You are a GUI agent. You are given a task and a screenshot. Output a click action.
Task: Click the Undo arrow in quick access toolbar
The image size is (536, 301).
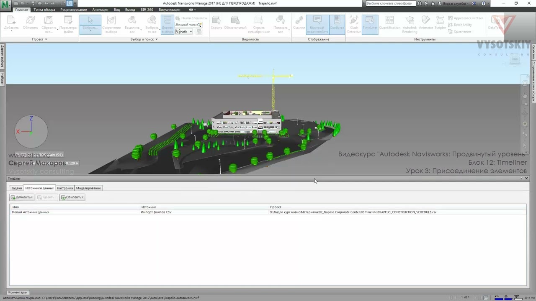click(46, 3)
